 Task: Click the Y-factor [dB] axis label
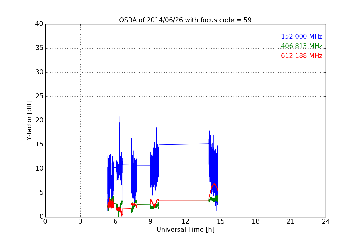pos(29,120)
